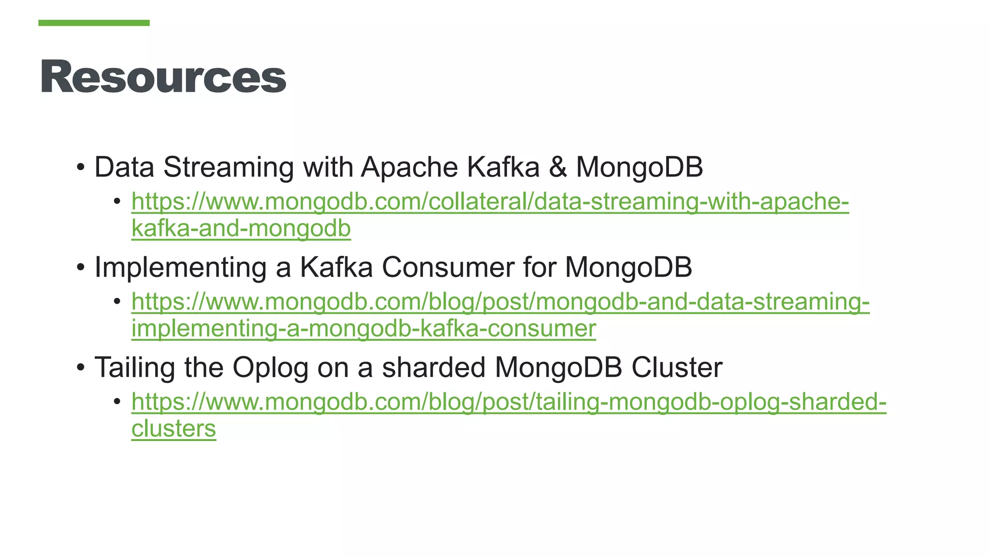Open the mongodb-and-data-streaming blog post link

[x=500, y=302]
